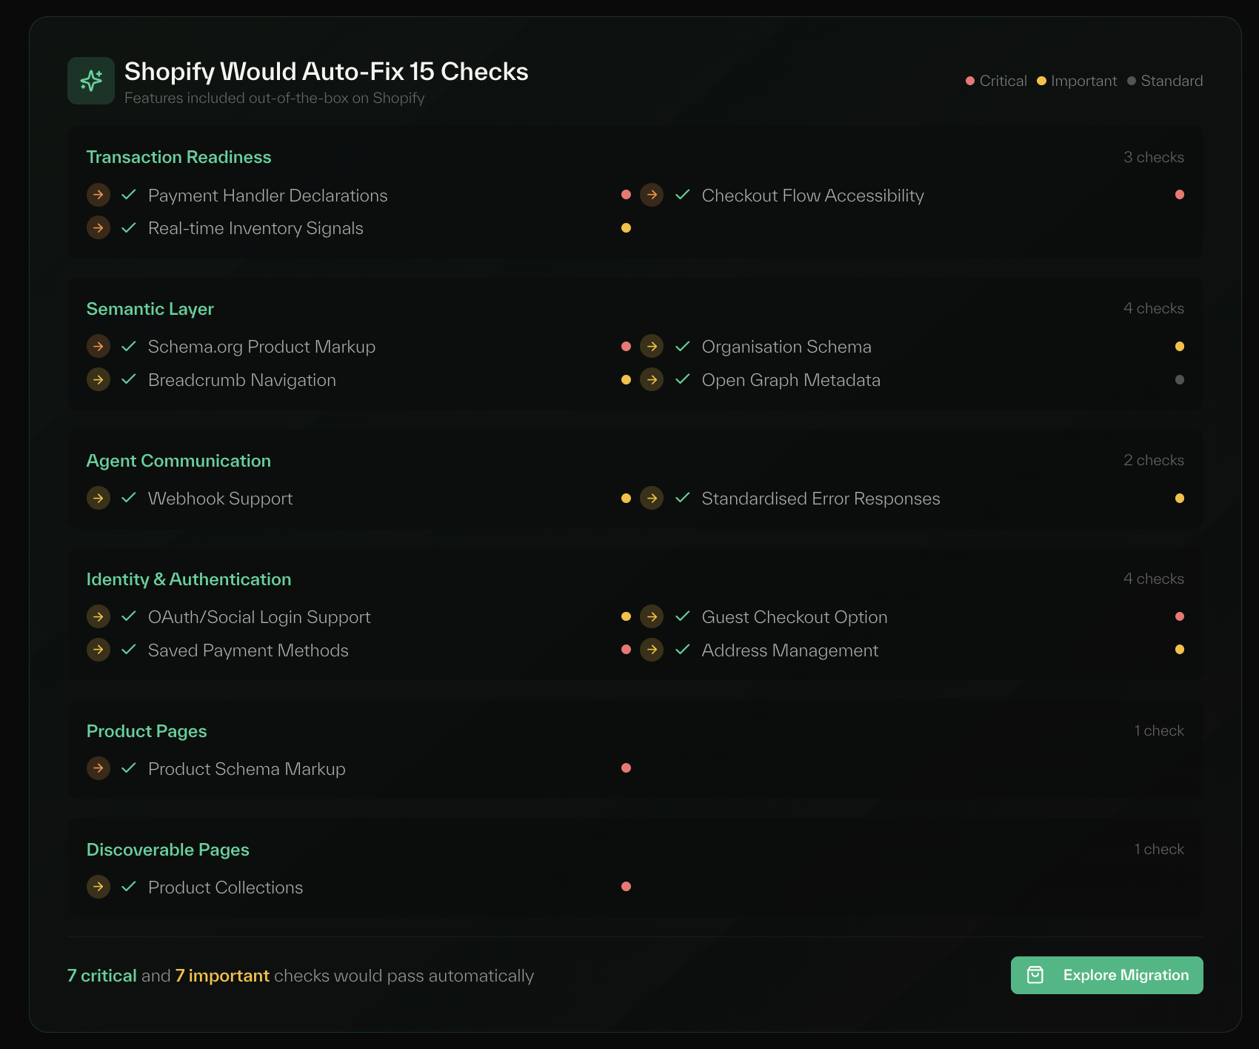The image size is (1259, 1049).
Task: Click the arrow icon next to Payment Handler Declarations
Action: [98, 194]
